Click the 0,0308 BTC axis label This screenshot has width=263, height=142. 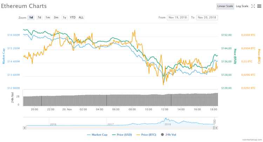(x=248, y=35)
